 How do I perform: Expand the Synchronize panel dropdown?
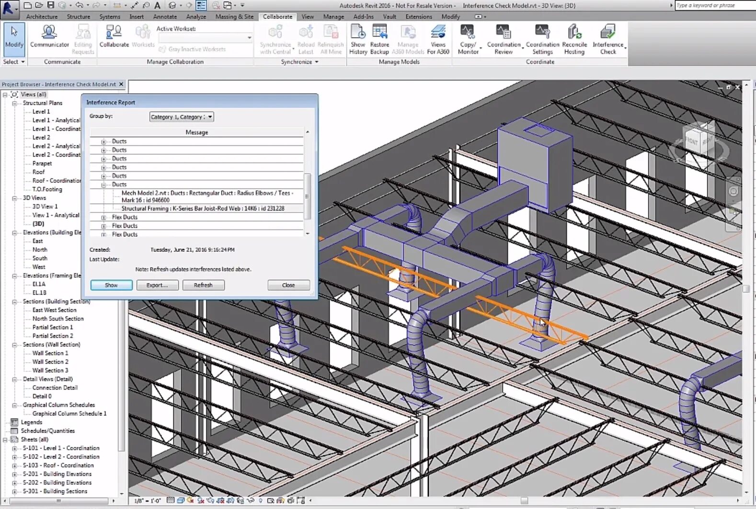click(x=300, y=62)
